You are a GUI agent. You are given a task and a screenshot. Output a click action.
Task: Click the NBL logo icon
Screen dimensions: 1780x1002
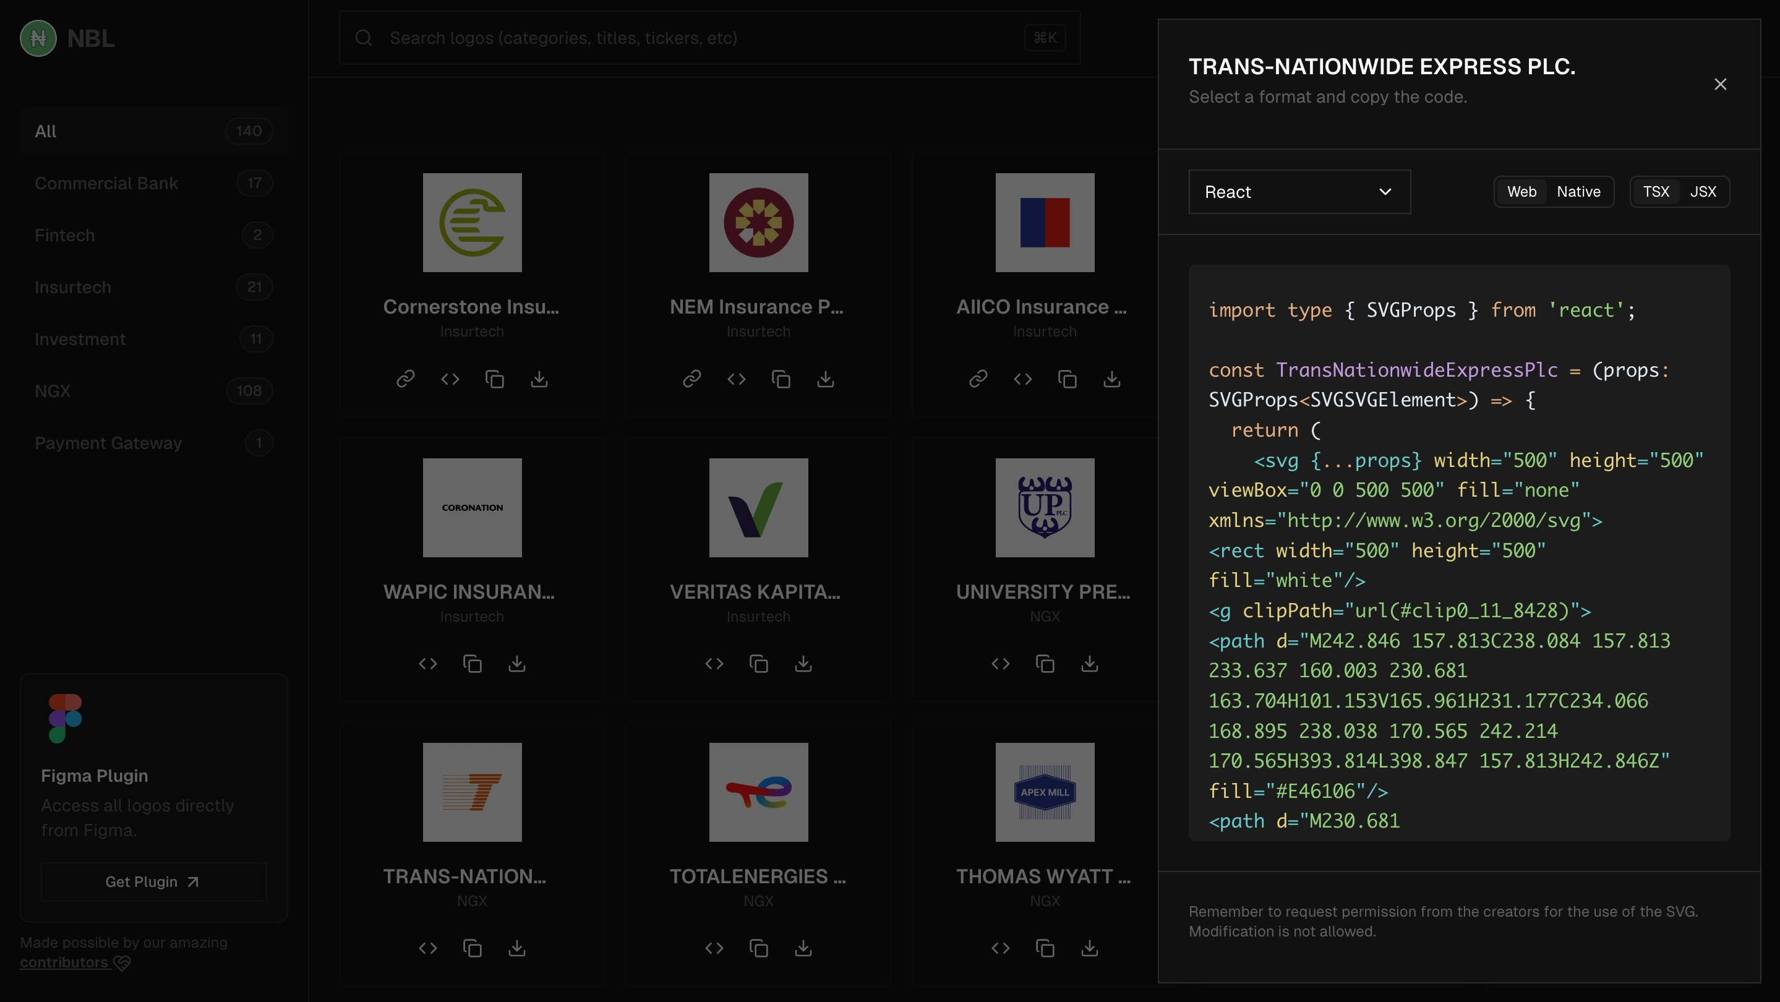38,38
